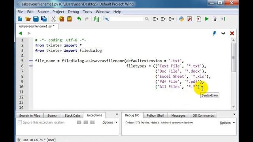
Task: Open the File menu
Action: 20,12
